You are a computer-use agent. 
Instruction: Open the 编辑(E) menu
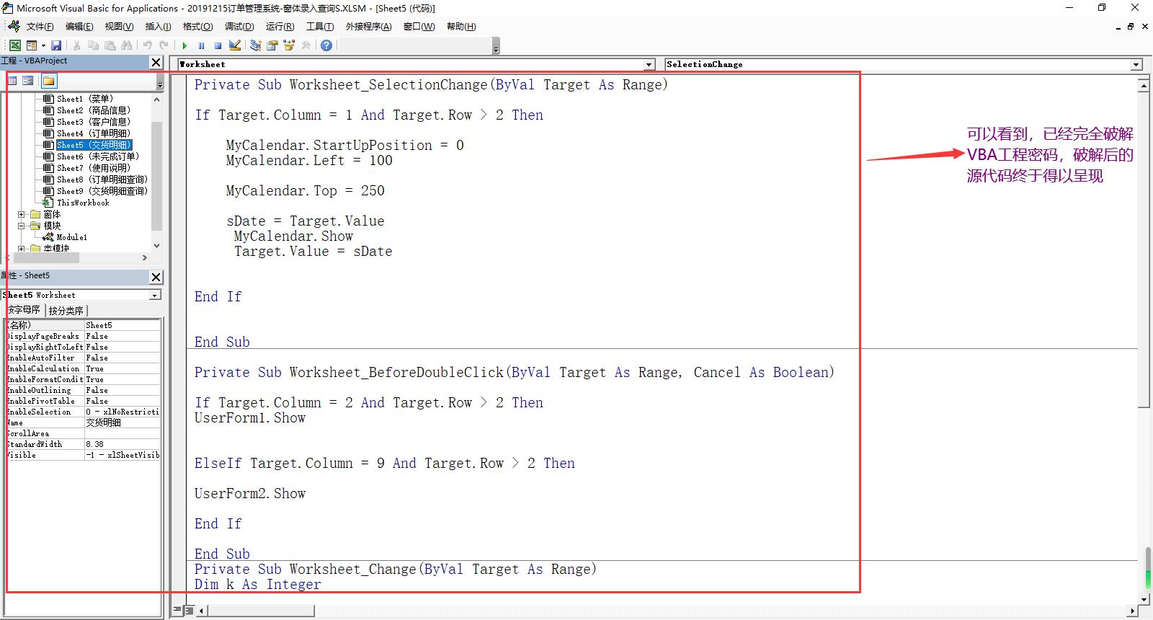[x=79, y=27]
